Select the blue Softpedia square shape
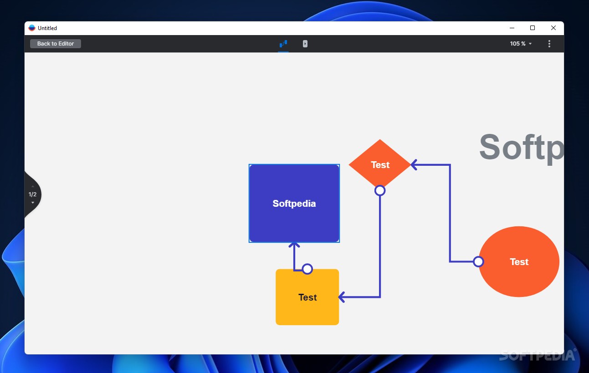The image size is (589, 373). [x=294, y=203]
